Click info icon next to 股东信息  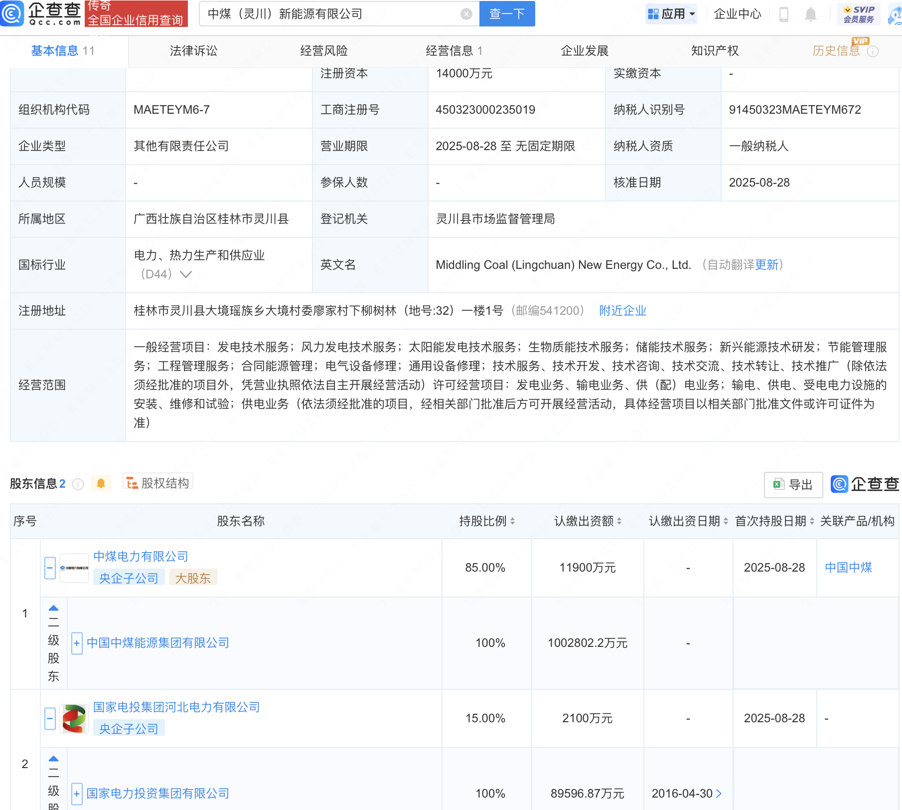(x=78, y=484)
